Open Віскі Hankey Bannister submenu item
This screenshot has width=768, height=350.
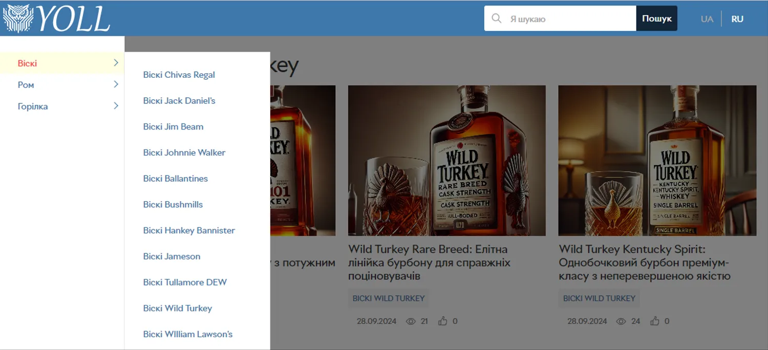pos(189,230)
